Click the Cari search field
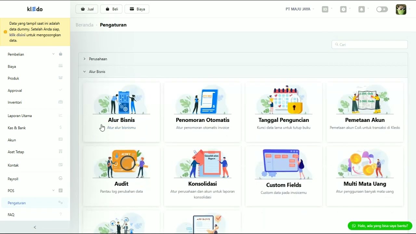 (370, 45)
